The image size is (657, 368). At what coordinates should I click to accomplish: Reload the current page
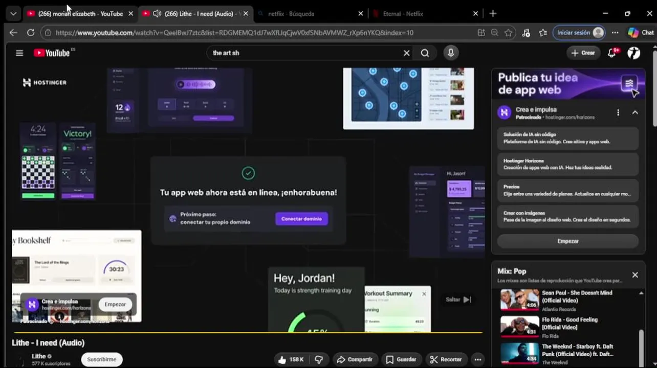point(31,32)
